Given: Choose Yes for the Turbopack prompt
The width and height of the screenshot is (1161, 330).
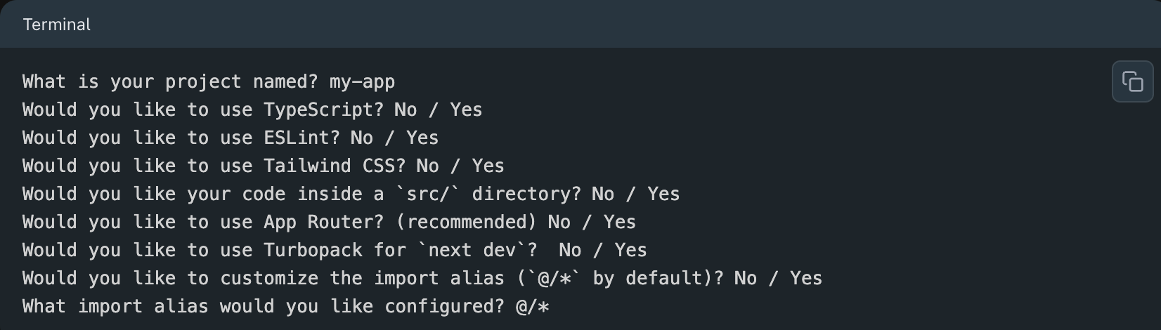Looking at the screenshot, I should click(630, 250).
